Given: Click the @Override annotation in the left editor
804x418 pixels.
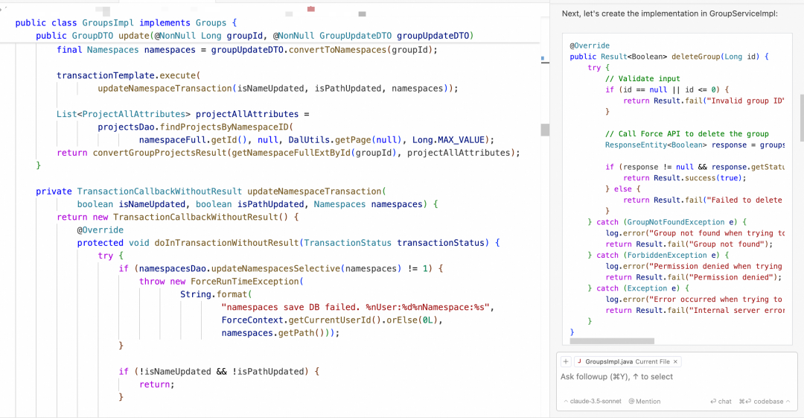Looking at the screenshot, I should click(100, 230).
